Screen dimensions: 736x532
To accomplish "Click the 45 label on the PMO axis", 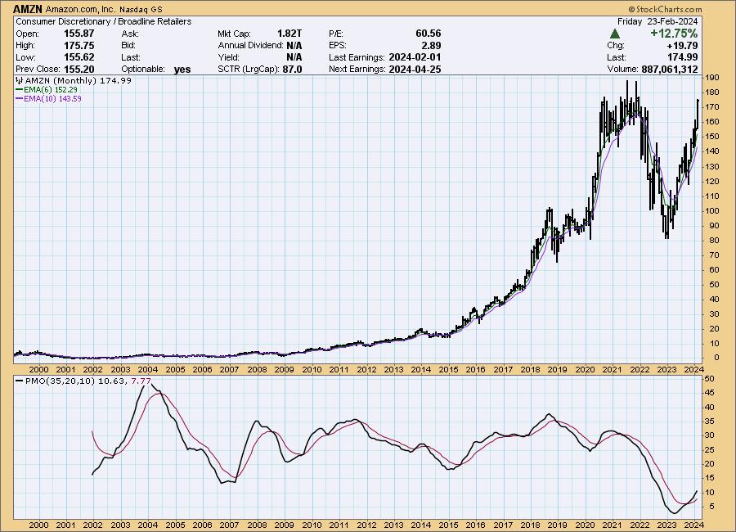I will click(x=710, y=392).
